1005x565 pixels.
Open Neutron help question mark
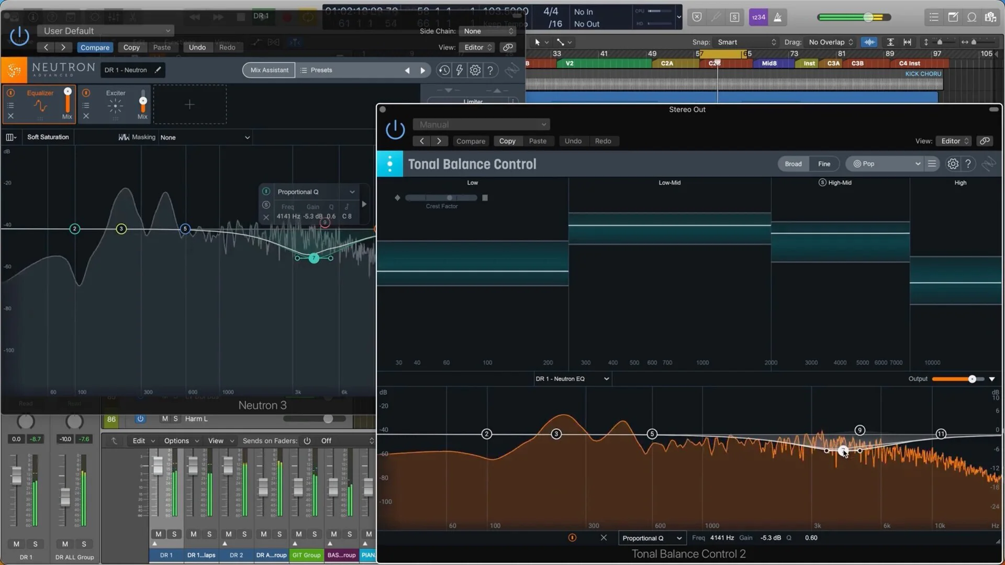point(490,70)
